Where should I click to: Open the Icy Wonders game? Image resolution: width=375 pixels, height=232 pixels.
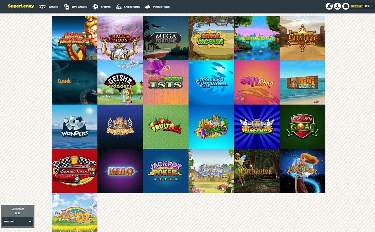(x=75, y=127)
